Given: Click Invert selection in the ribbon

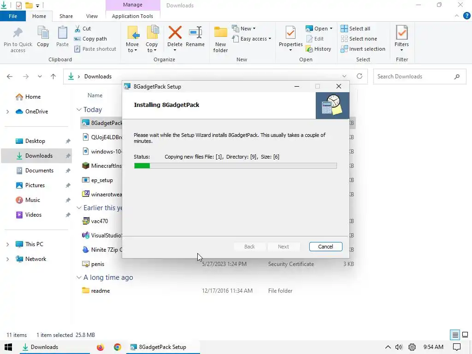Looking at the screenshot, I should (363, 49).
